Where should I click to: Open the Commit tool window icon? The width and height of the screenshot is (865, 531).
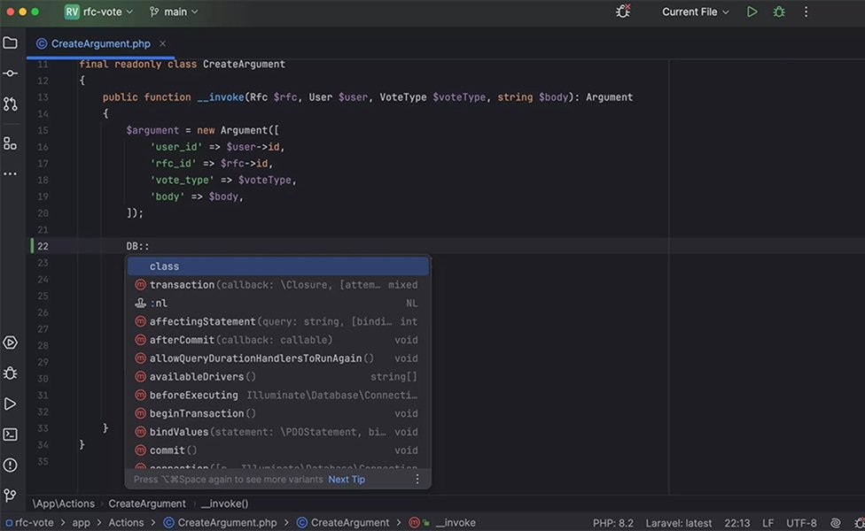coord(10,73)
